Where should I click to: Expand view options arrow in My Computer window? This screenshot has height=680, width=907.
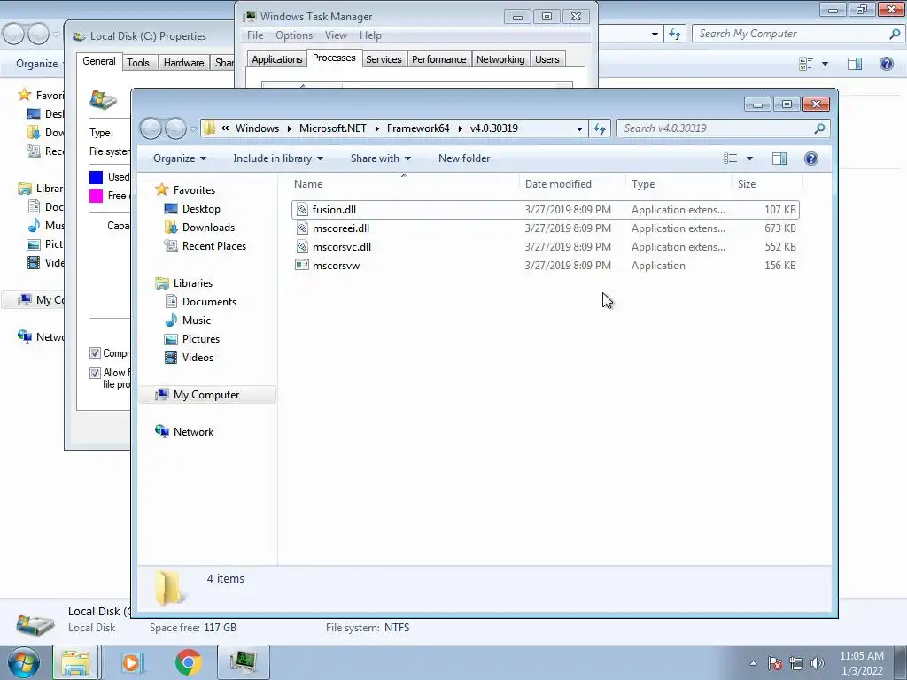(825, 64)
